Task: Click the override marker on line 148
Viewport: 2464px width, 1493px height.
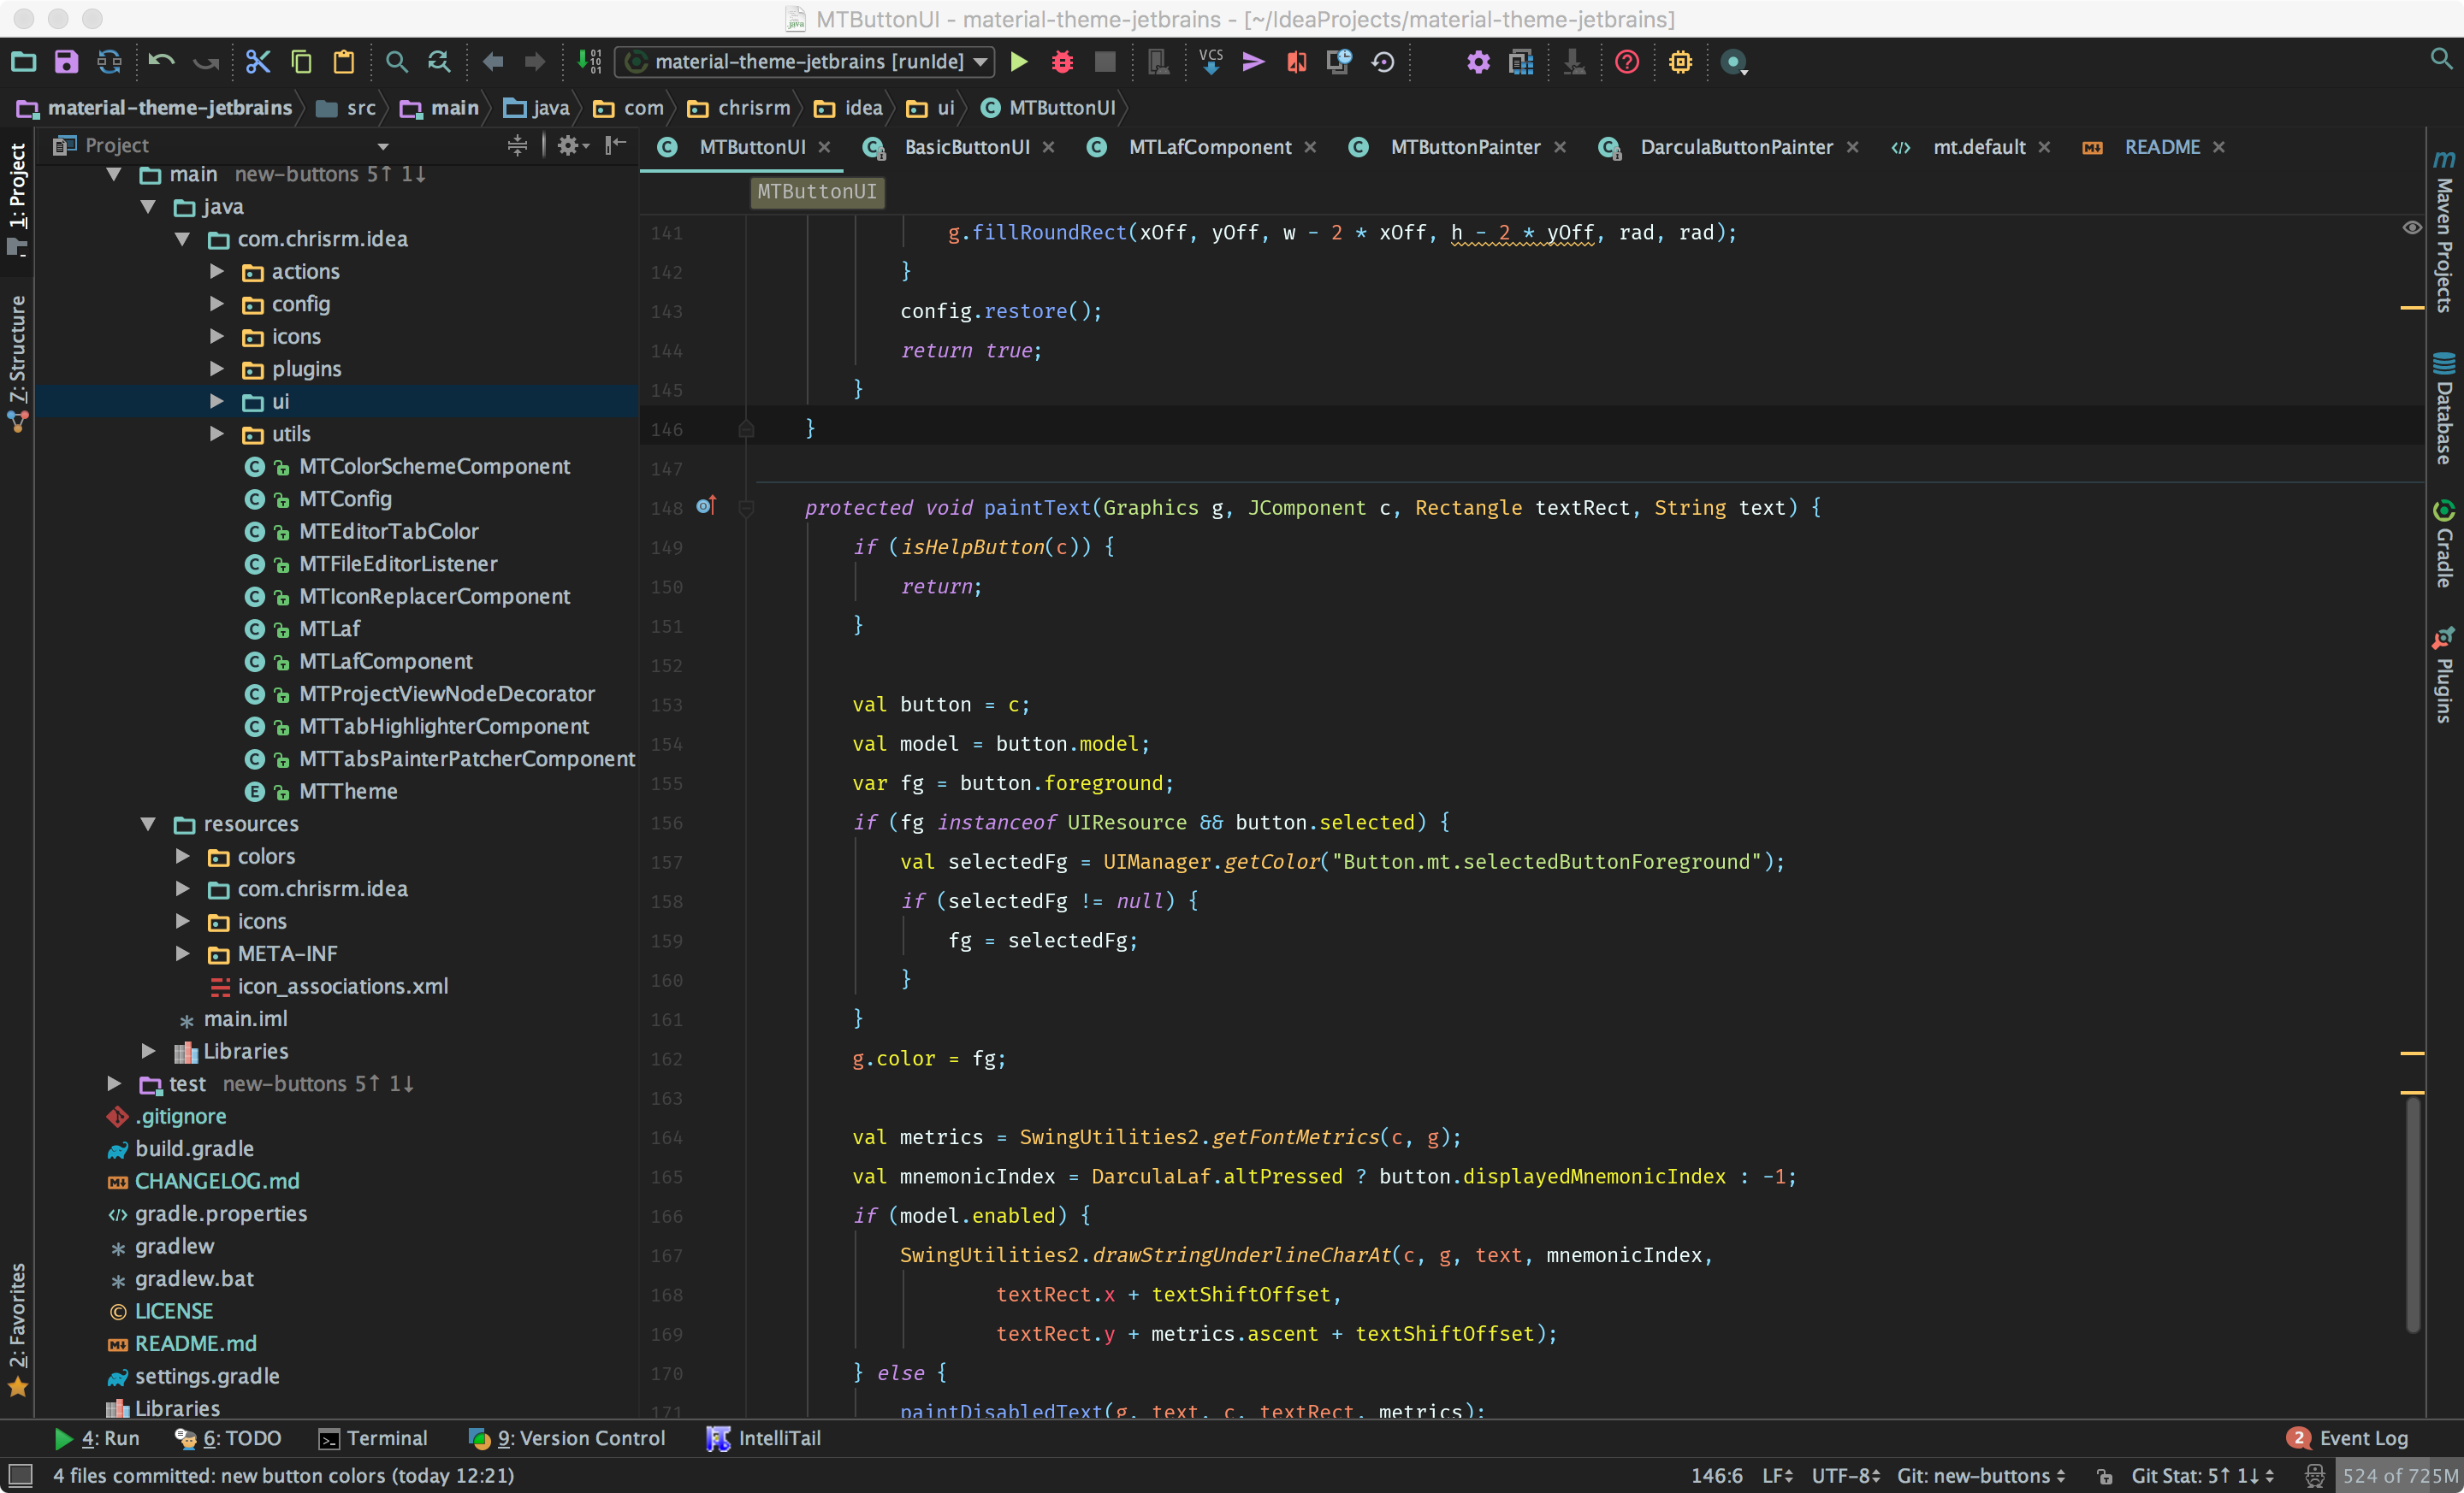Action: (706, 505)
